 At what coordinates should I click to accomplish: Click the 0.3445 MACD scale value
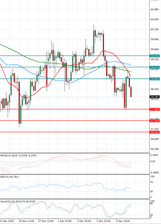tap(154, 156)
